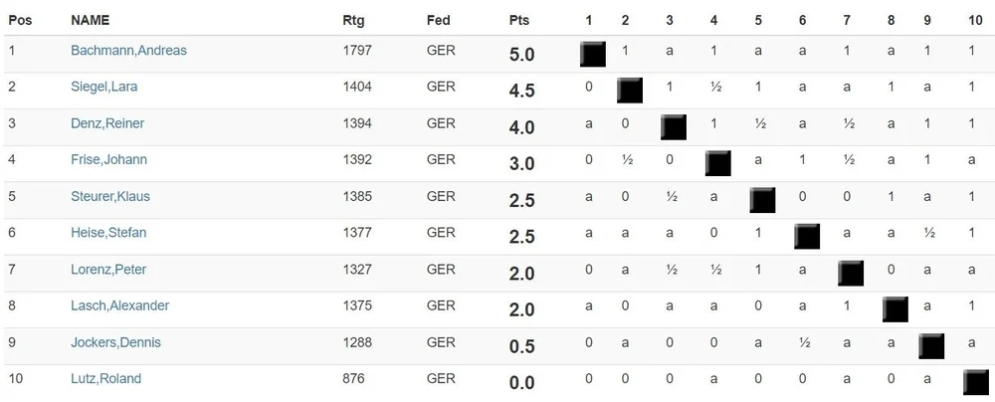Click the NAME column header
The image size is (995, 402).
tap(91, 20)
